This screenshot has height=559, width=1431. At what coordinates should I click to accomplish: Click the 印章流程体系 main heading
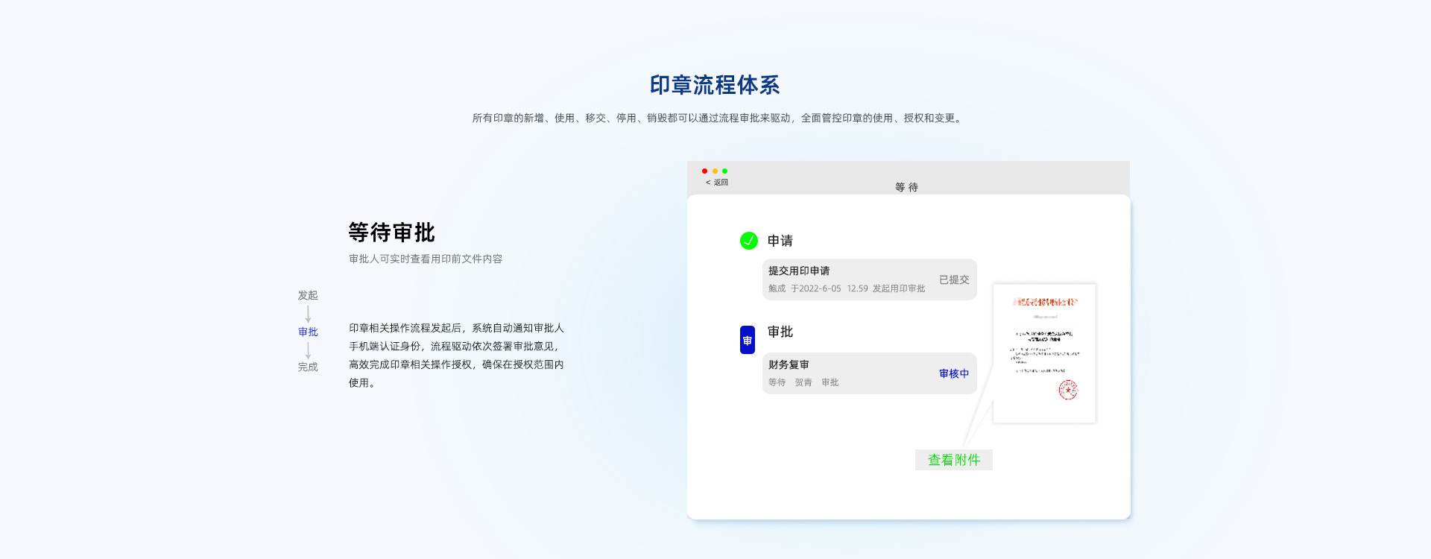click(x=715, y=85)
